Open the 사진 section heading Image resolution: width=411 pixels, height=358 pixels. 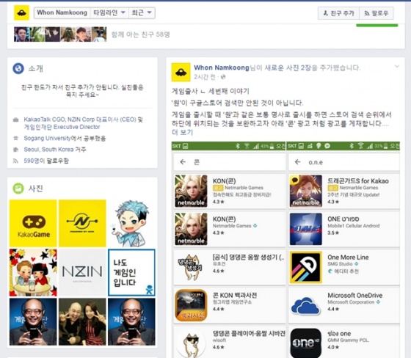pyautogui.click(x=36, y=189)
